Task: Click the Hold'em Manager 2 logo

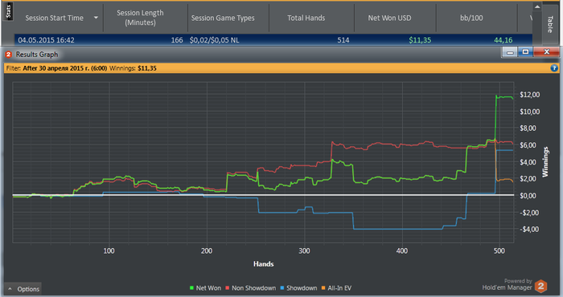Action: coord(540,287)
